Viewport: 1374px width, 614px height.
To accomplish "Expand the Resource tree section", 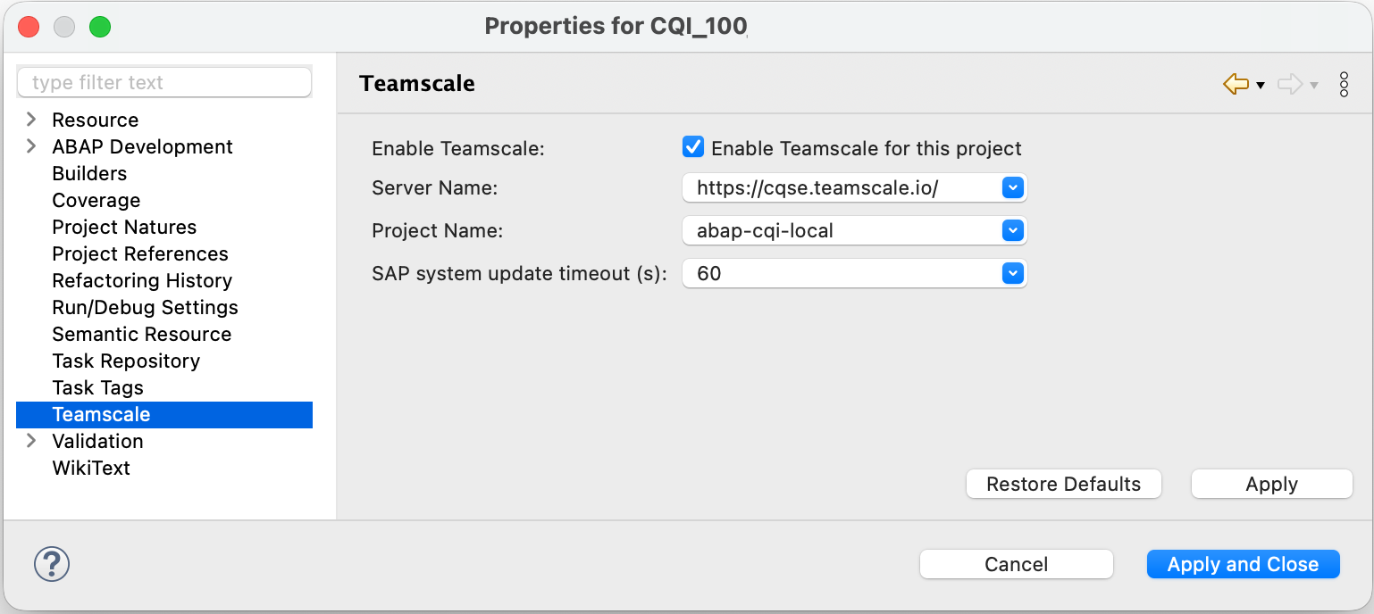I will (31, 119).
